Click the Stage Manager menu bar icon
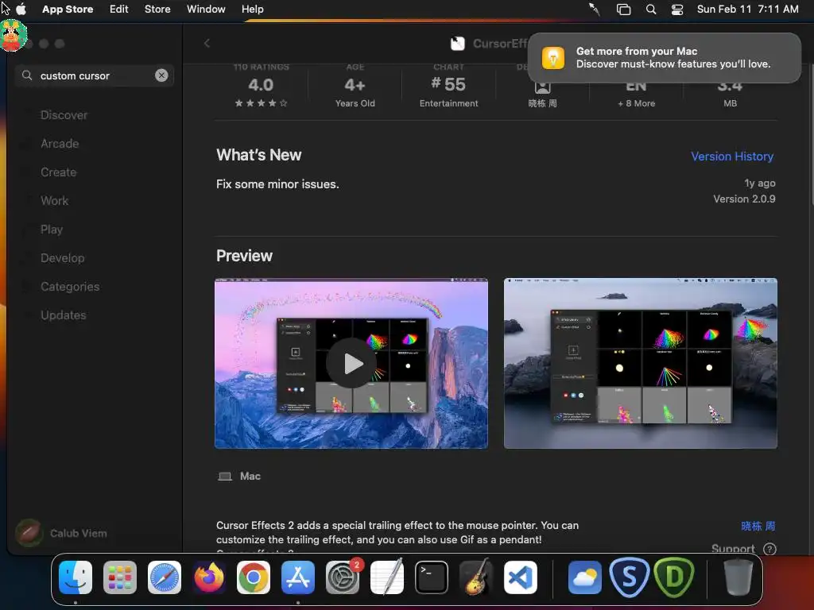This screenshot has width=814, height=610. 623,10
